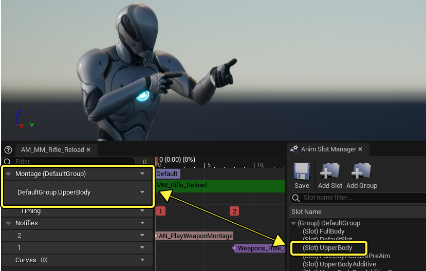Close the Anim Slot Manager tab
The image size is (426, 271).
(360, 149)
